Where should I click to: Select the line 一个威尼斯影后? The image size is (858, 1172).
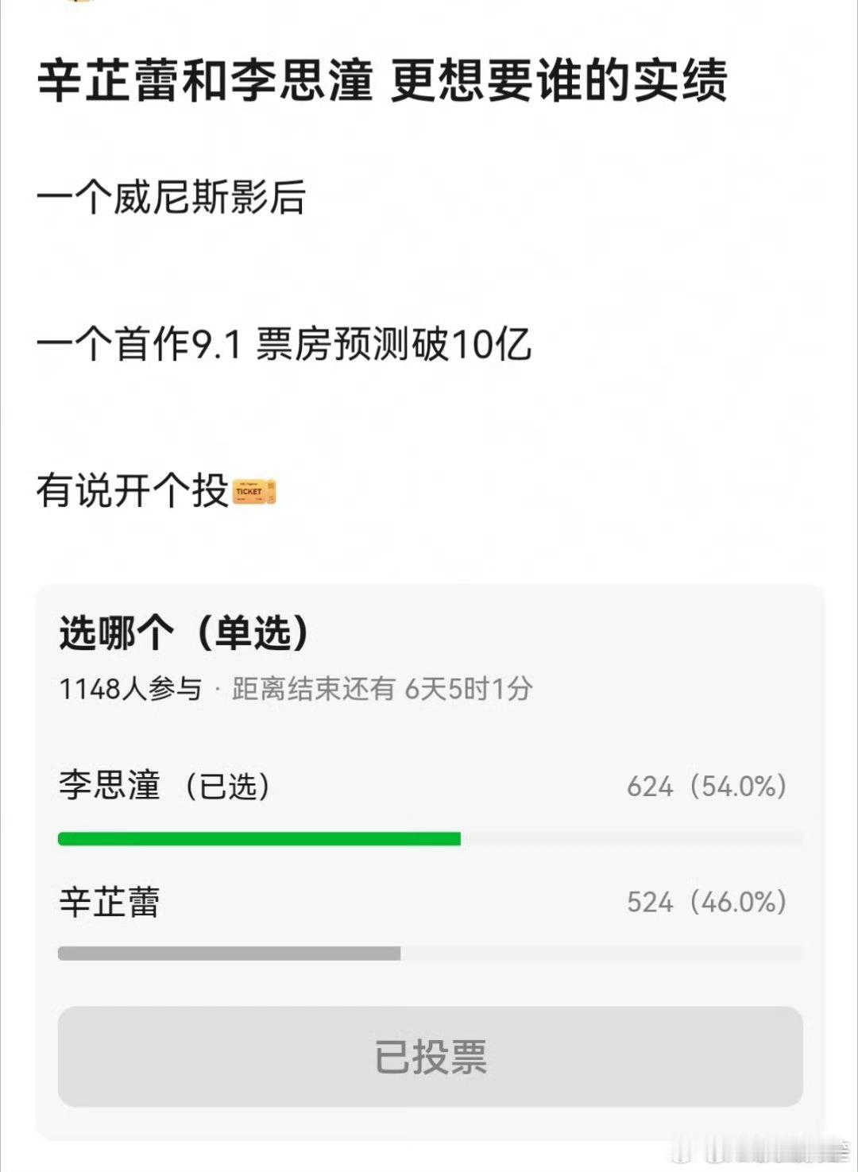(x=171, y=197)
